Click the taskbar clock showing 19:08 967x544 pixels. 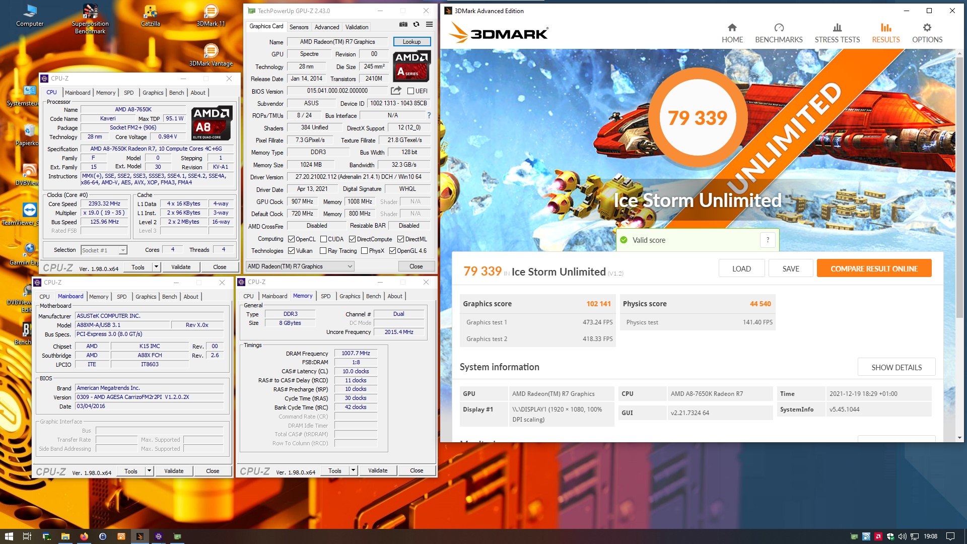coord(930,536)
